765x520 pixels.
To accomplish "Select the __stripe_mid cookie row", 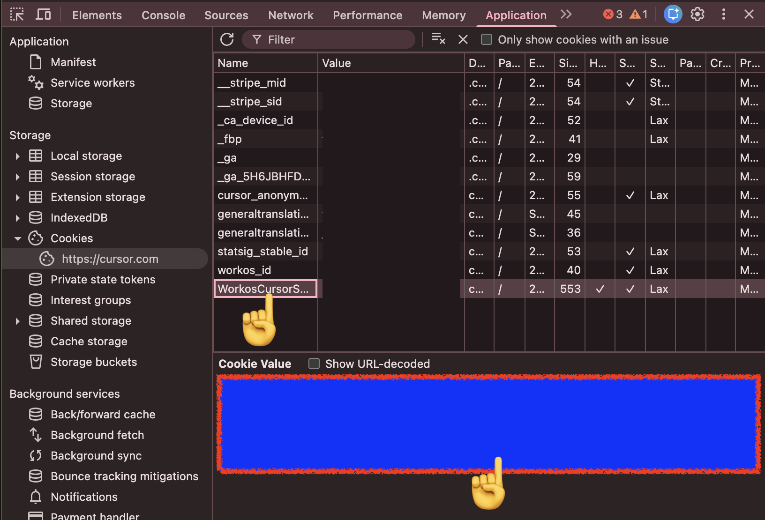I will pyautogui.click(x=489, y=82).
